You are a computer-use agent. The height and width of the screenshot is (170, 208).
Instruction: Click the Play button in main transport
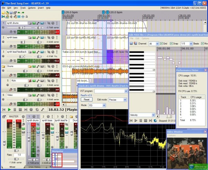(x=9, y=110)
